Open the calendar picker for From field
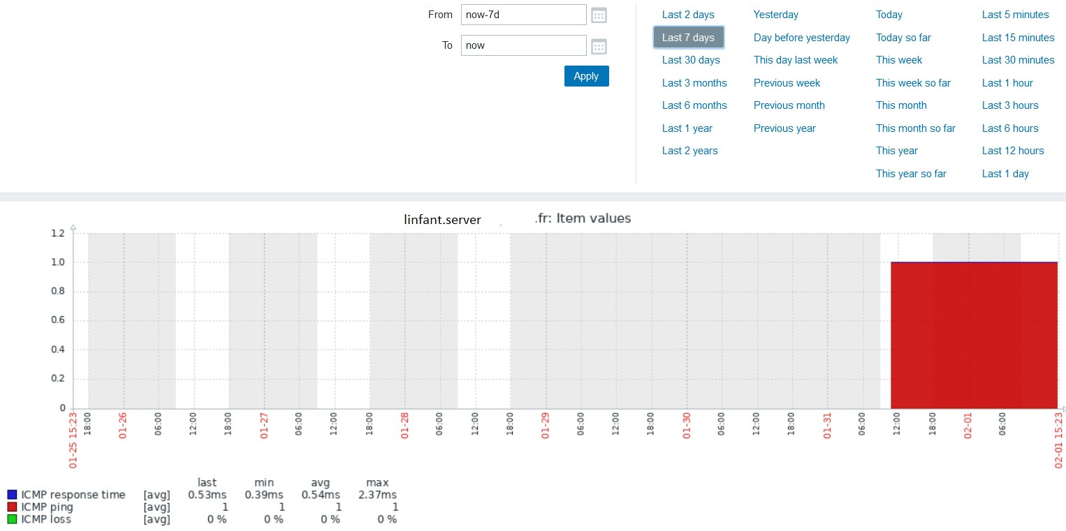Image resolution: width=1066 pixels, height=531 pixels. [599, 15]
